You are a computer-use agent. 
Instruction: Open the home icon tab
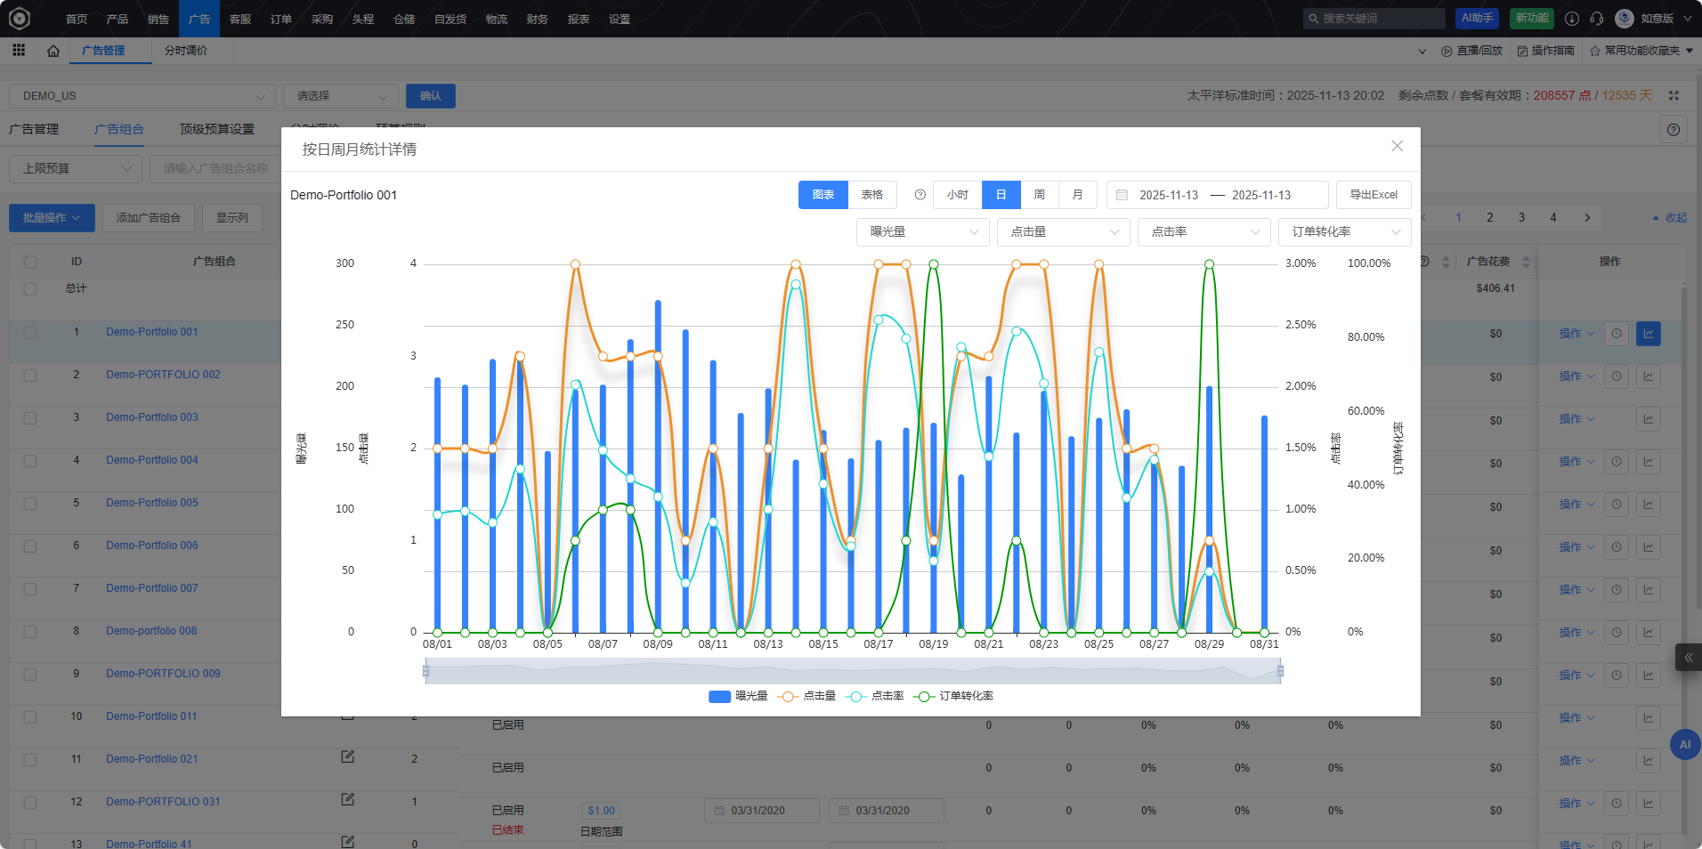tap(53, 51)
